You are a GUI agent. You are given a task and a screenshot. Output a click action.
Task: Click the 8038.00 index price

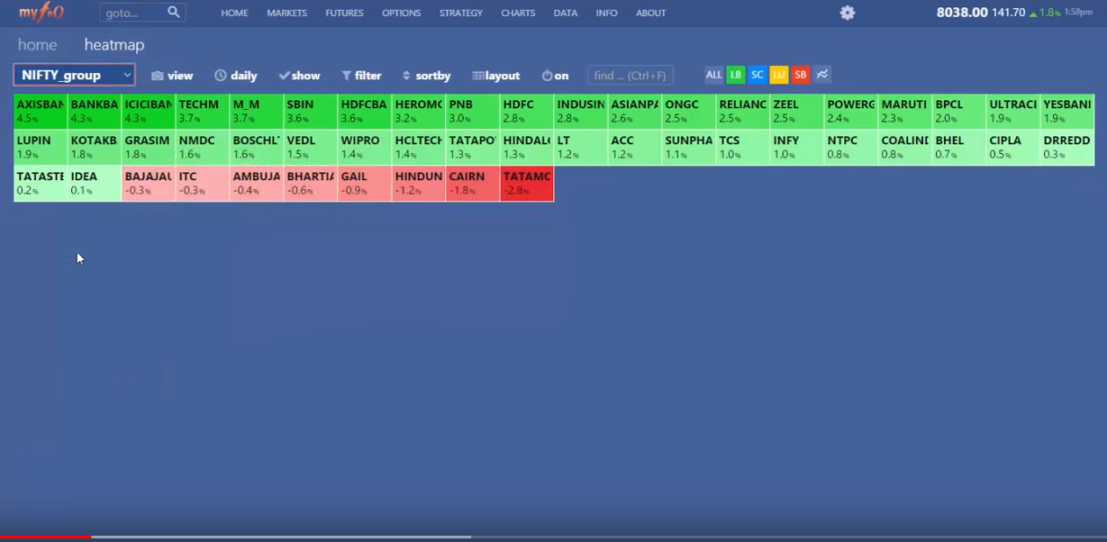click(962, 13)
